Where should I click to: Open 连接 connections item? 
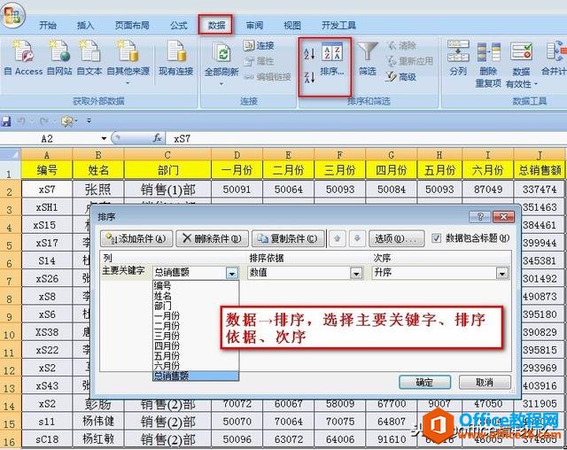point(259,45)
